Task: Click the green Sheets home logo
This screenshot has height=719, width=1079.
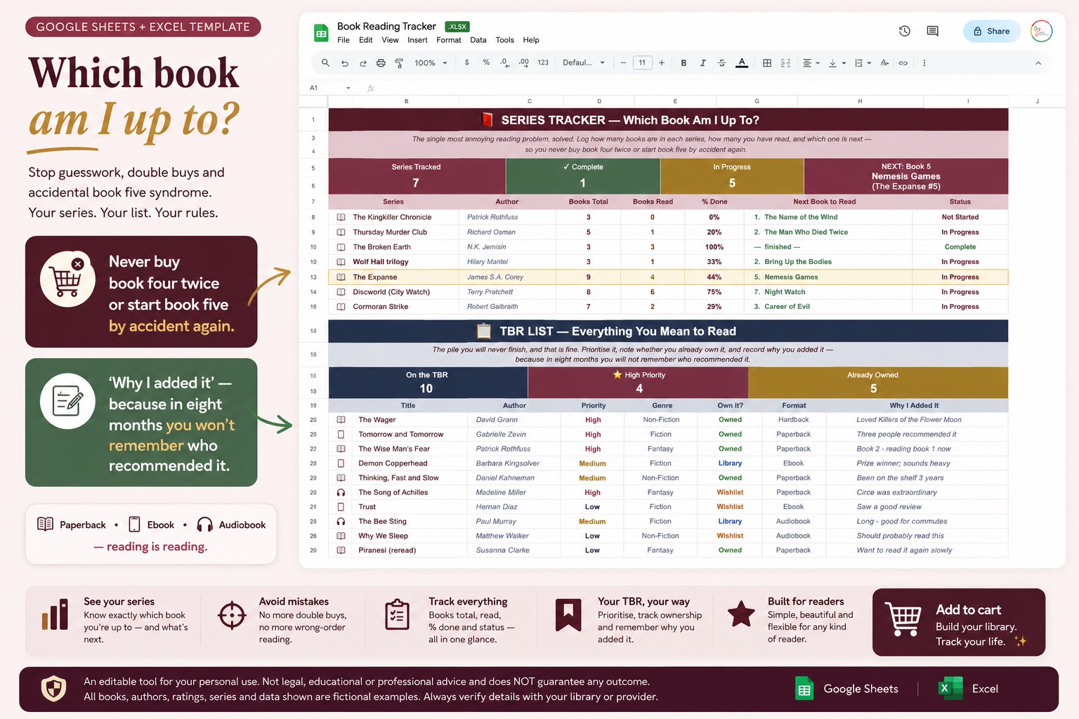Action: tap(321, 33)
